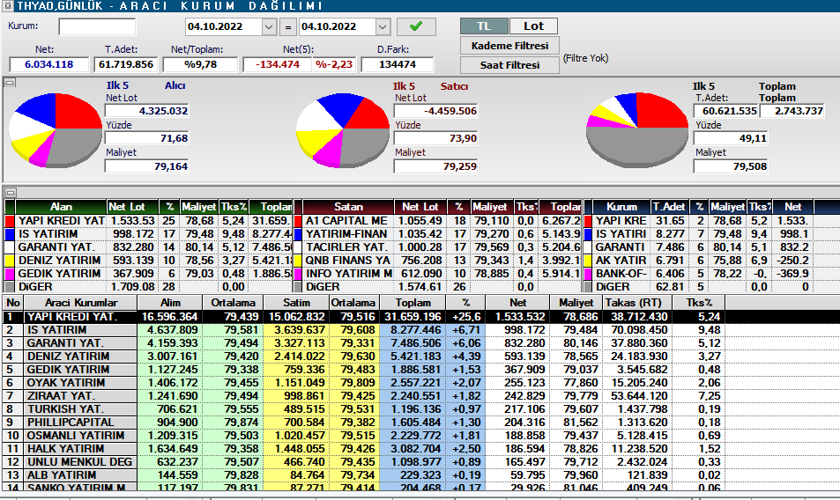Viewport: 840px width, 500px height.
Task: Click Toplam value 2.743.737
Action: pos(792,111)
